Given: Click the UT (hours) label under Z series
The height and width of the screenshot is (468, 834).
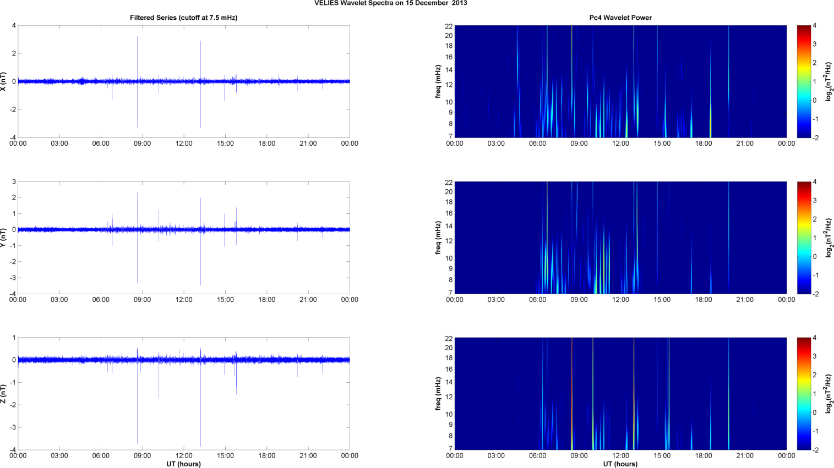Looking at the screenshot, I should [x=183, y=464].
